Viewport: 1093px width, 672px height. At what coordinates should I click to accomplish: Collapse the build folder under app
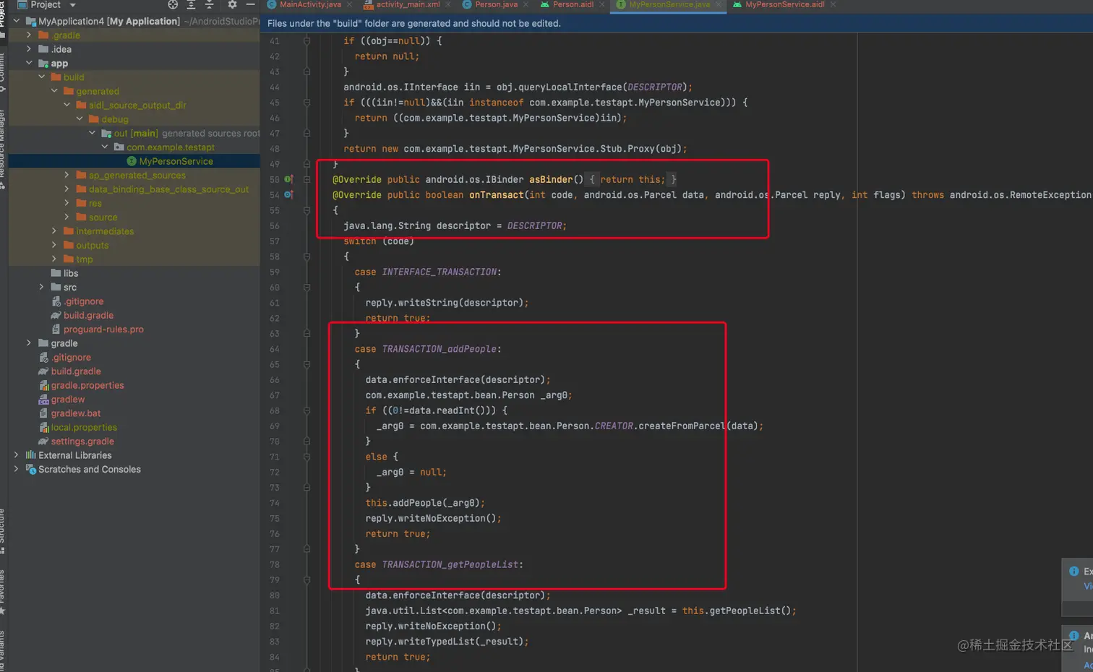pyautogui.click(x=42, y=77)
